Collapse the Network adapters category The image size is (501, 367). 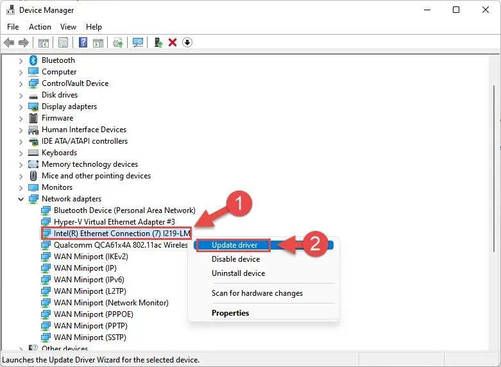21,199
